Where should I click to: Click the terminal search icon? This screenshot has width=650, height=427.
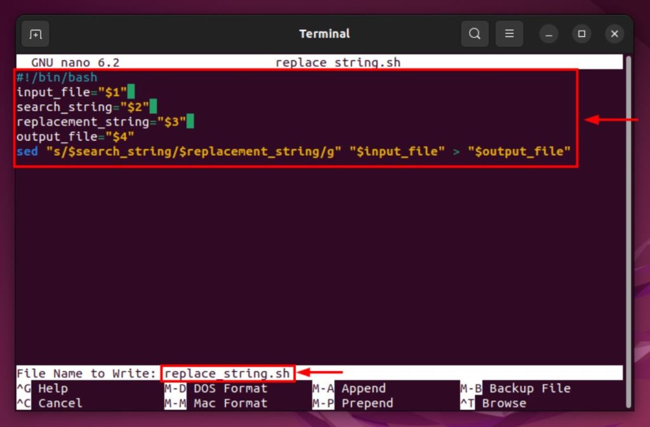(x=475, y=34)
